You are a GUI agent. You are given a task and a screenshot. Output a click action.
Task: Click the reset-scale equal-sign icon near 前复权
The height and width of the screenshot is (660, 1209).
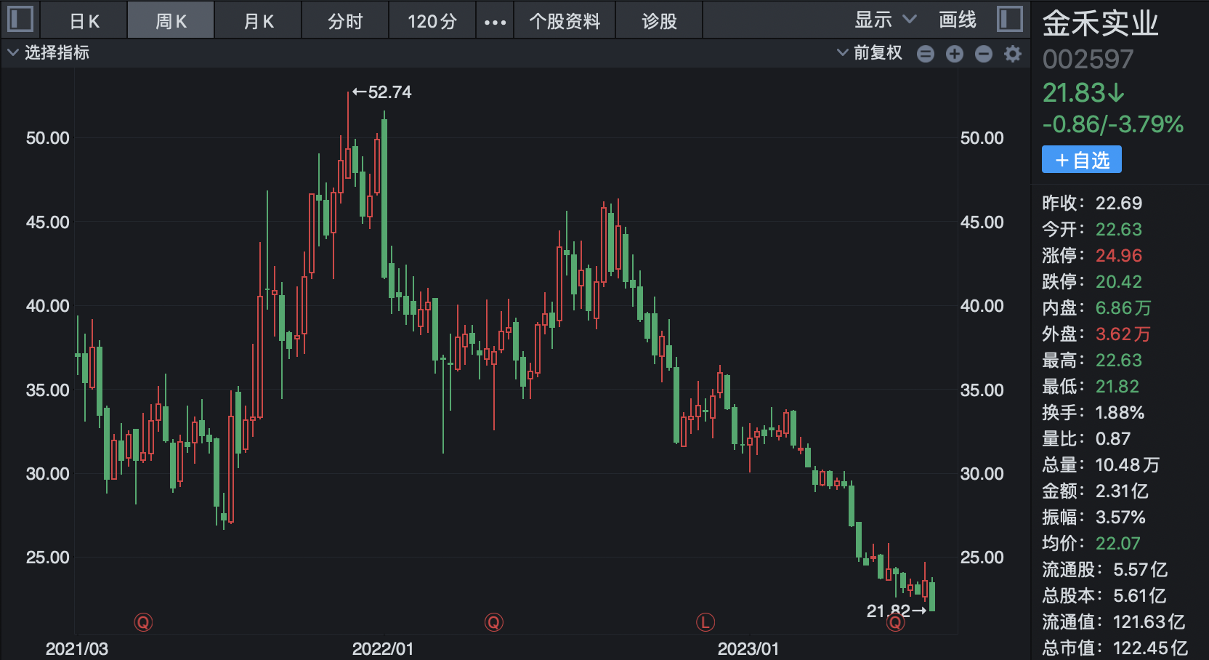tap(925, 53)
